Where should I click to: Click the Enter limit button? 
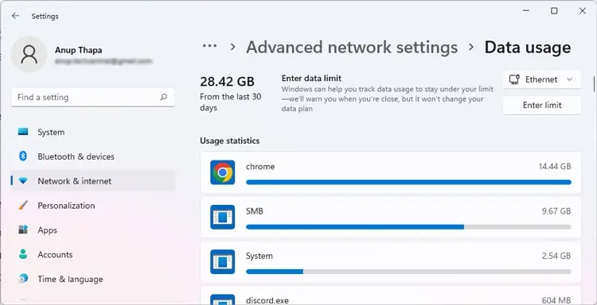[542, 105]
